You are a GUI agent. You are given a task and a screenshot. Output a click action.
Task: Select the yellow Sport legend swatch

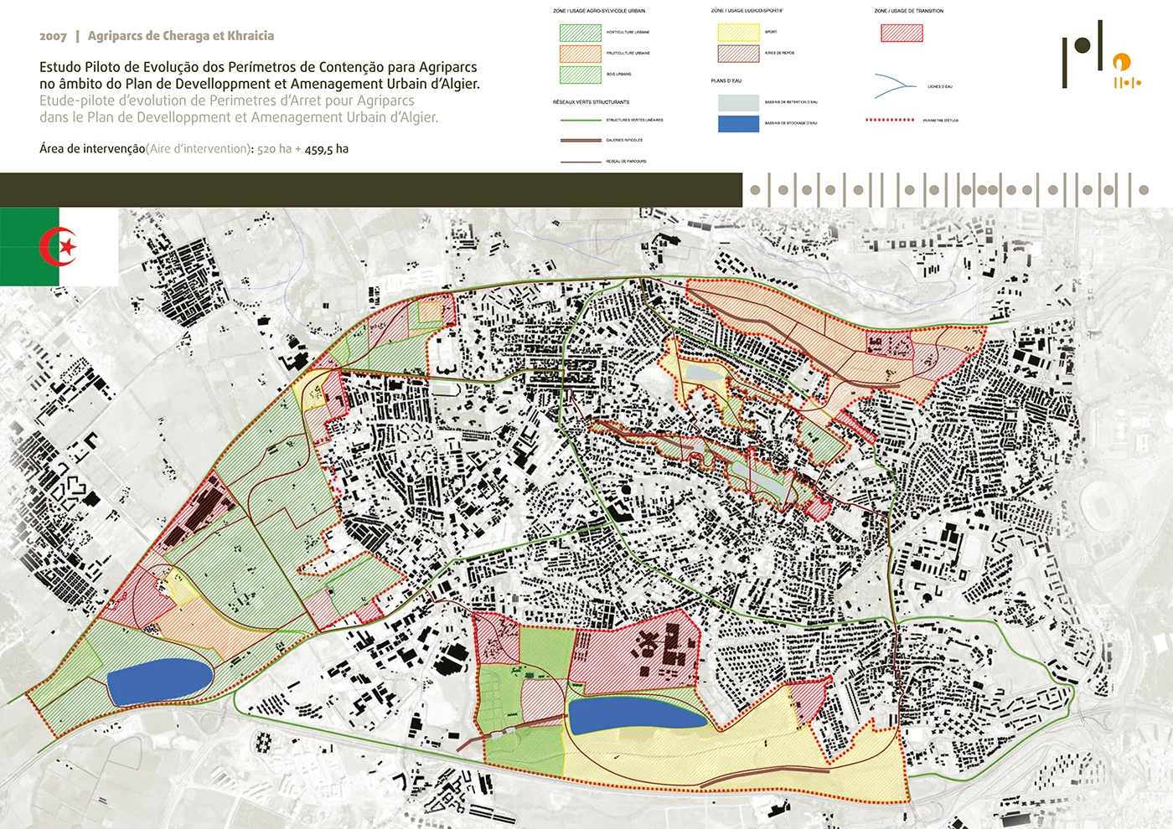pos(738,33)
